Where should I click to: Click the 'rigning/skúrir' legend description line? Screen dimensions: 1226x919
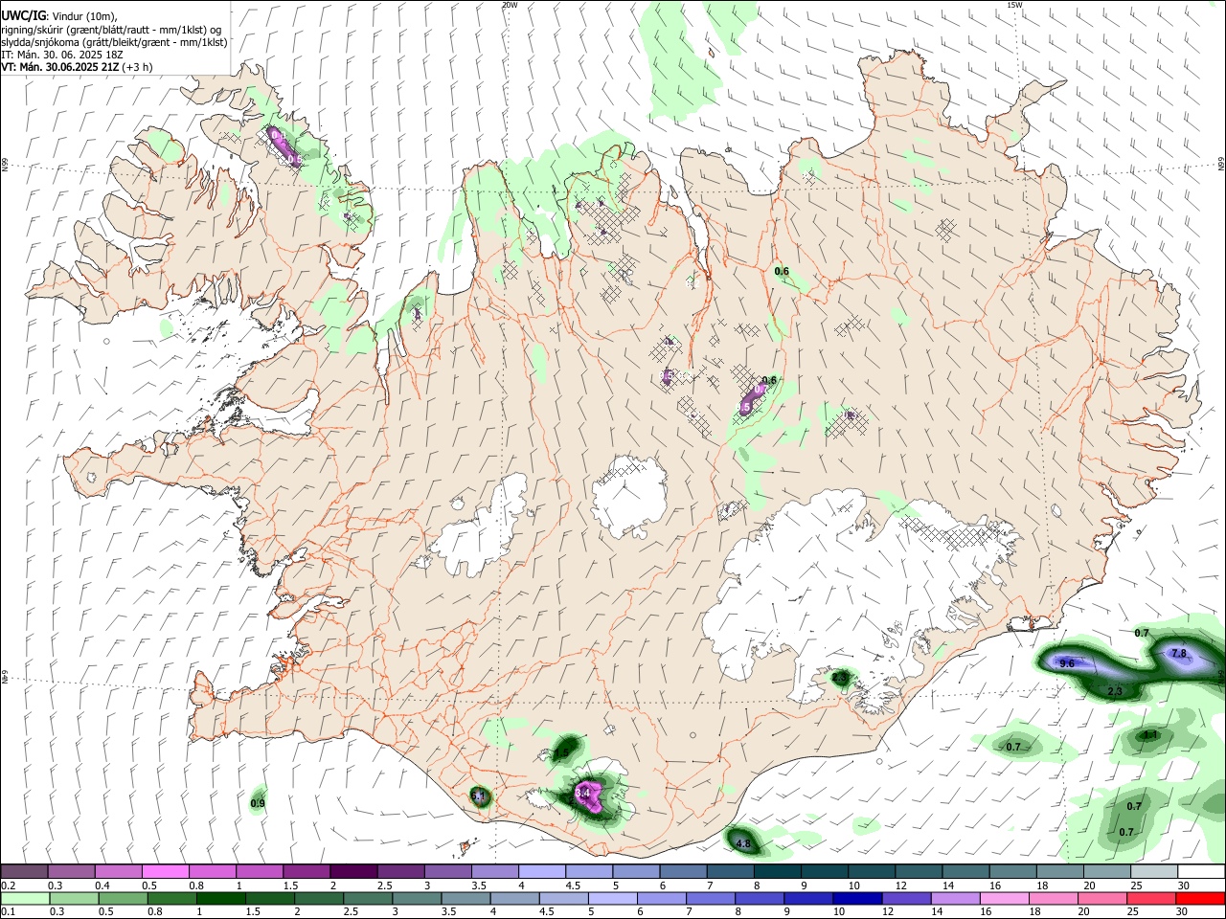tap(111, 30)
